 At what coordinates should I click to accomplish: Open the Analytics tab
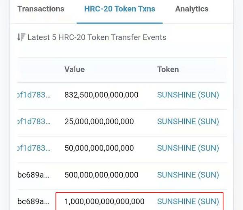pyautogui.click(x=192, y=9)
